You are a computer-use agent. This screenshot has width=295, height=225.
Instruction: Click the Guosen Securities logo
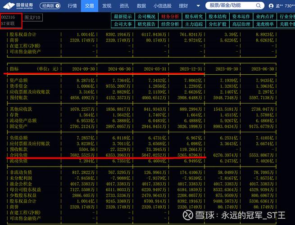(x=18, y=6)
